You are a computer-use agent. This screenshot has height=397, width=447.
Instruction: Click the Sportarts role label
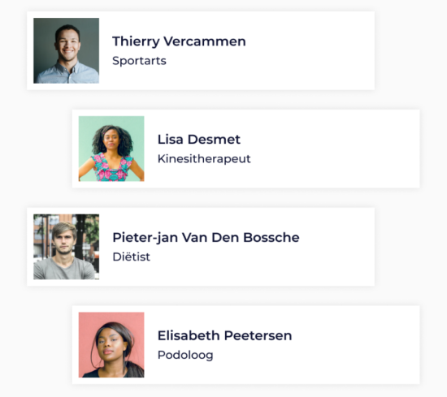(x=139, y=61)
